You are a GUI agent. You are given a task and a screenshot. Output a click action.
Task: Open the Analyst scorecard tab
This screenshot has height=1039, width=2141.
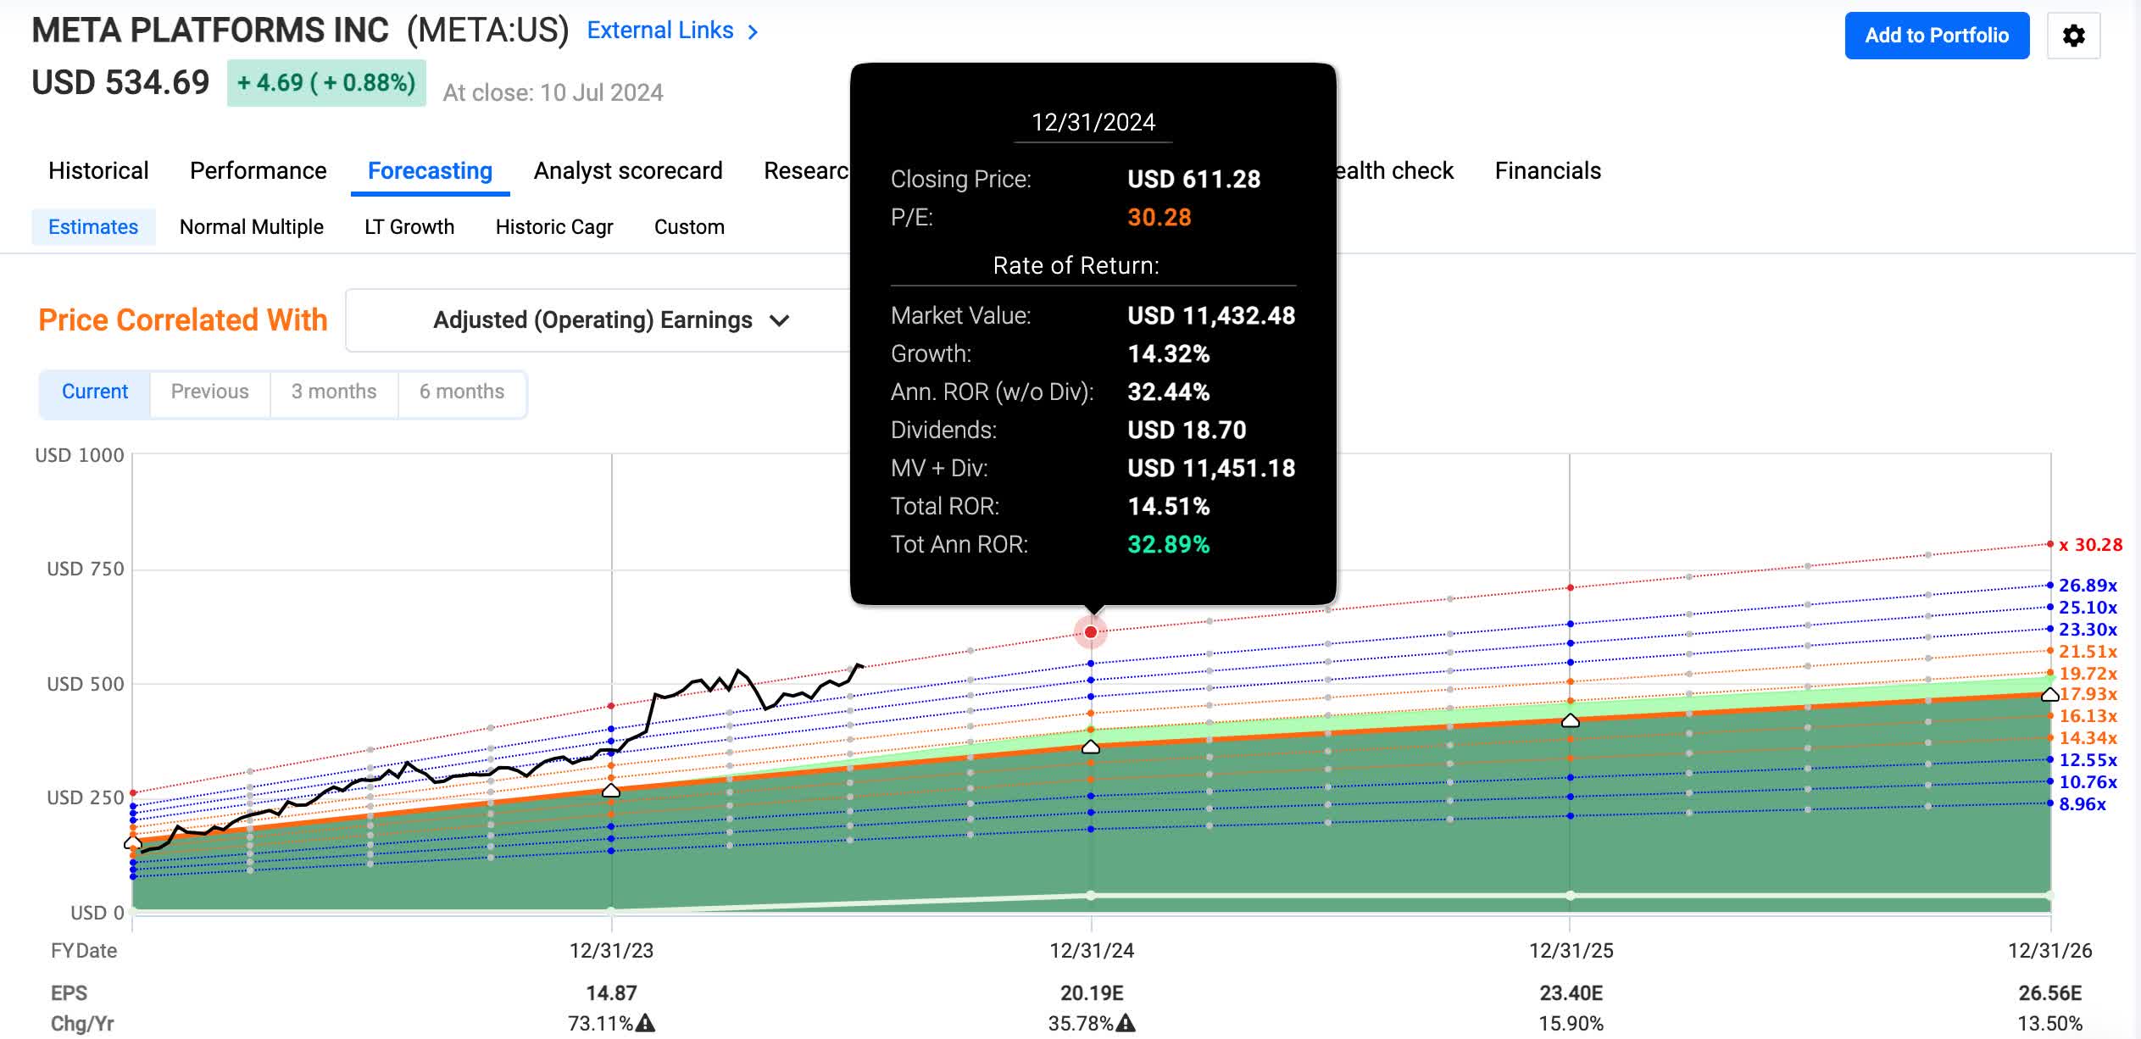click(x=628, y=171)
